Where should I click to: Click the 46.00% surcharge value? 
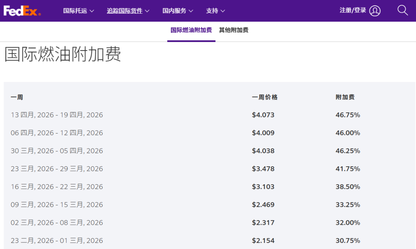coord(347,133)
